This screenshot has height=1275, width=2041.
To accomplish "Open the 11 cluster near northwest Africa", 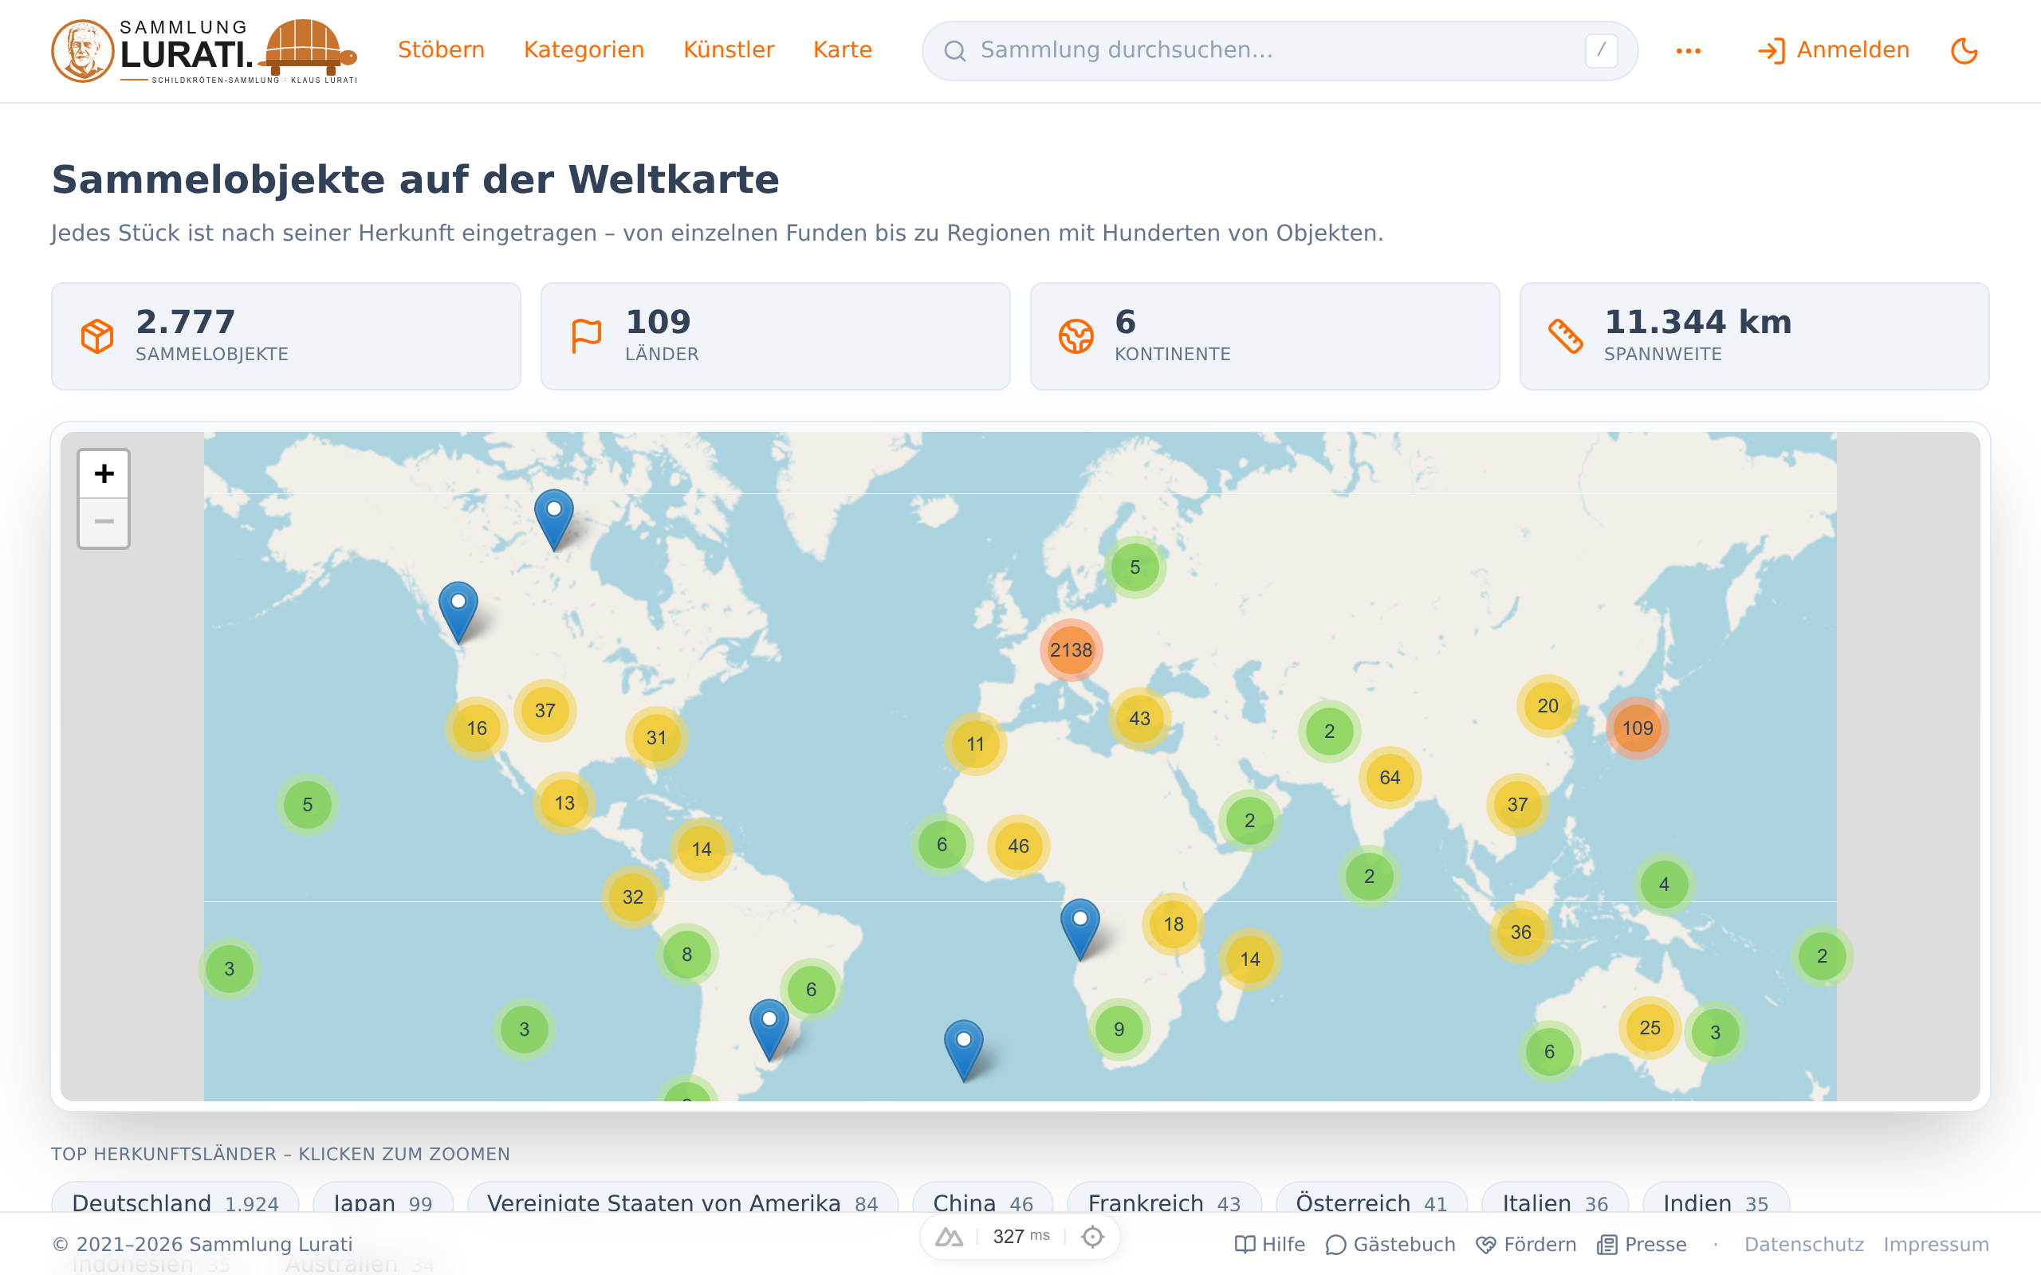I will tap(975, 744).
